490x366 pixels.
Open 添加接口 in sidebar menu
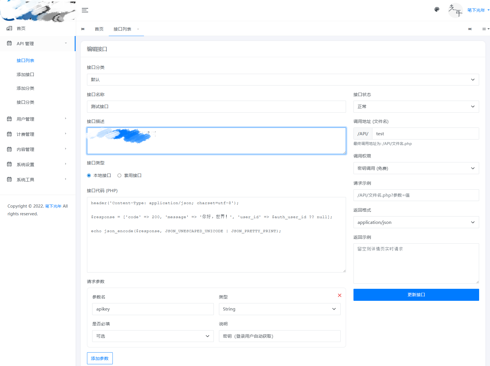tap(25, 75)
